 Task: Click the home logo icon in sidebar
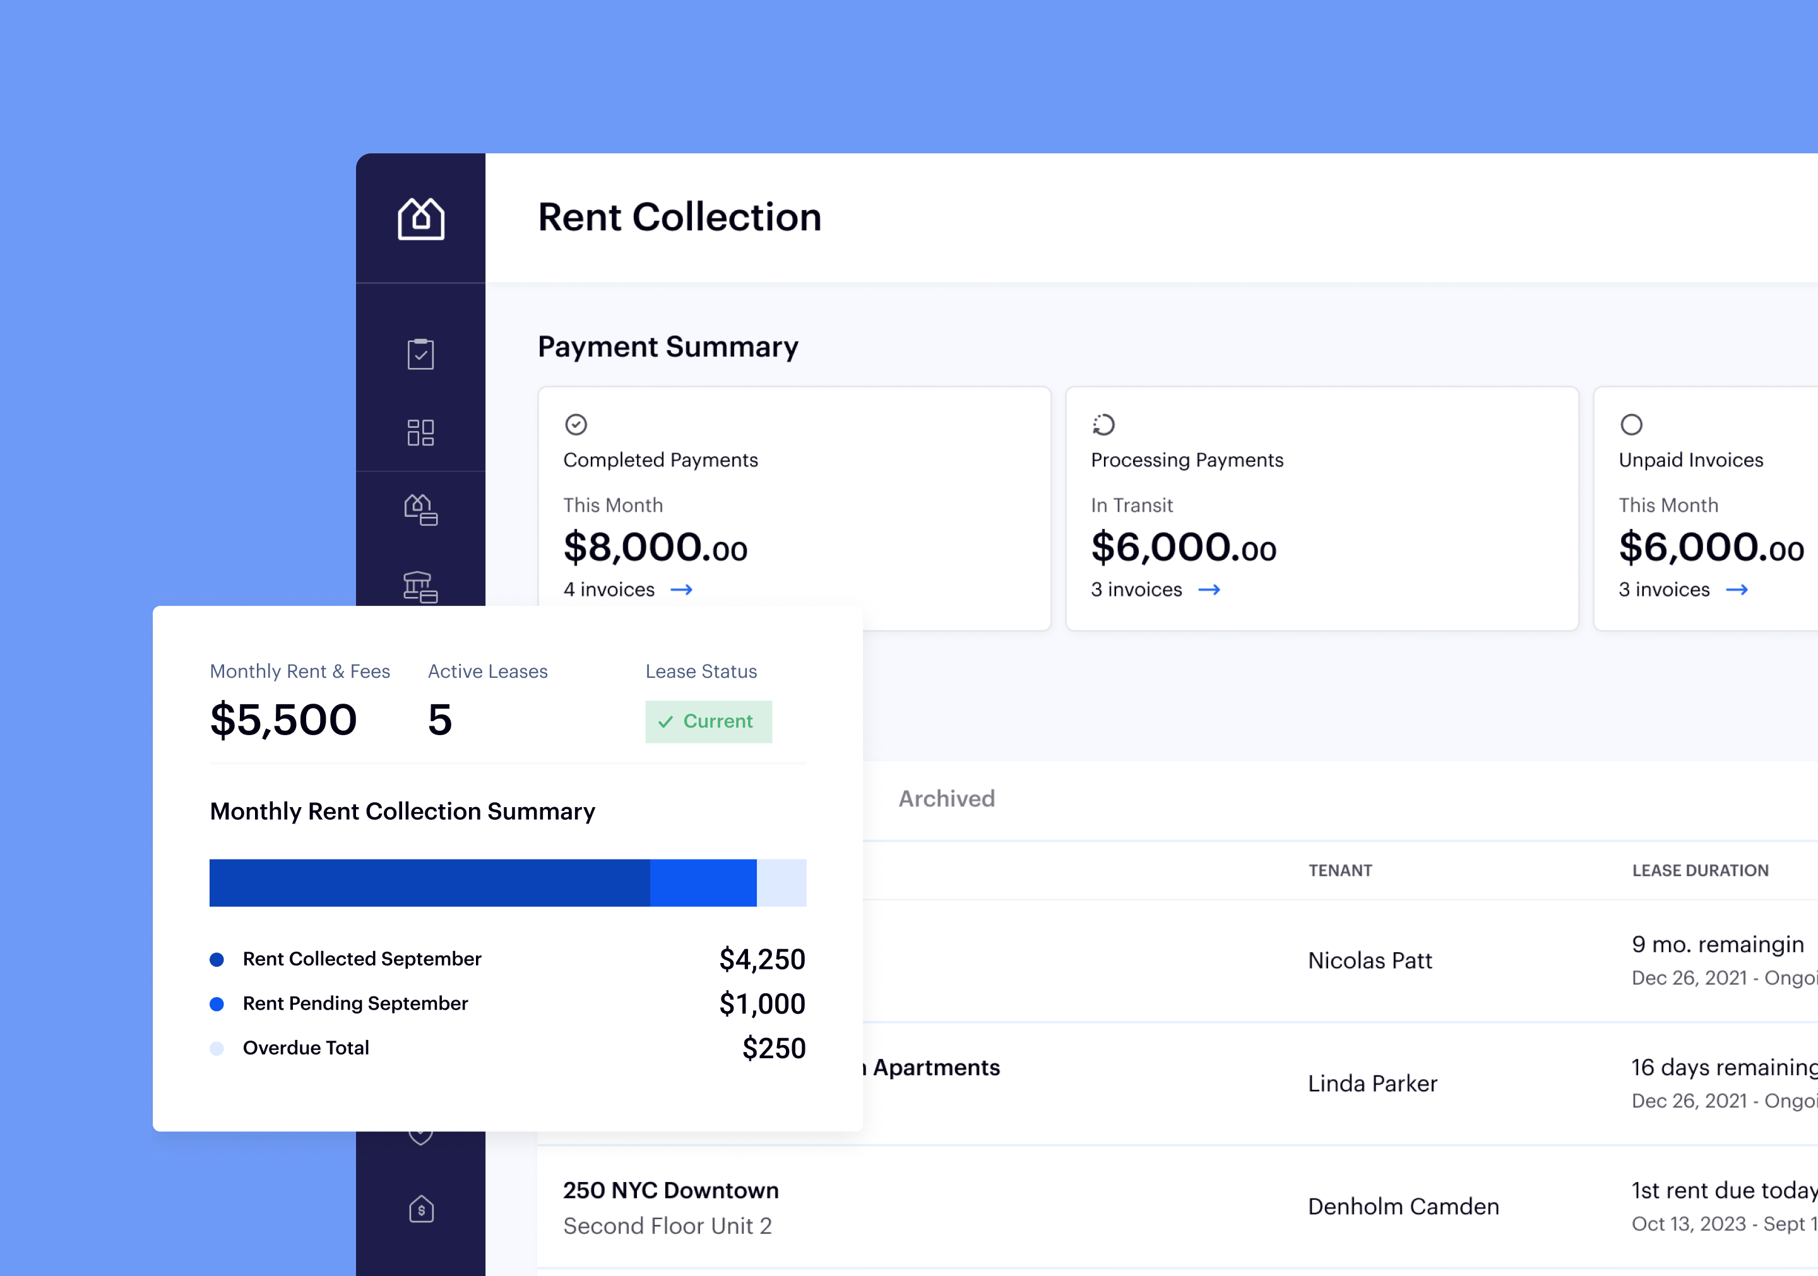pos(420,218)
